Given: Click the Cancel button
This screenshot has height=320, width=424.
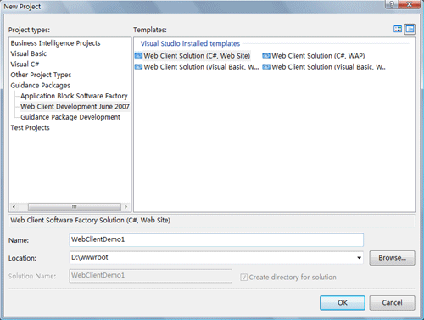Looking at the screenshot, I should (392, 303).
